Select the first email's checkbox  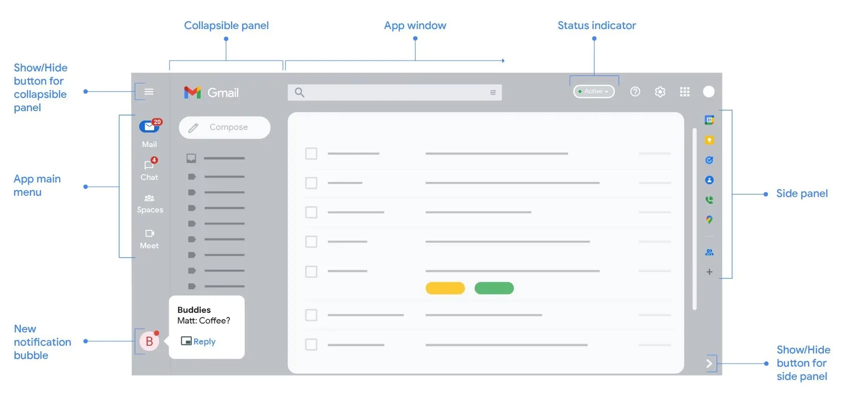(311, 153)
